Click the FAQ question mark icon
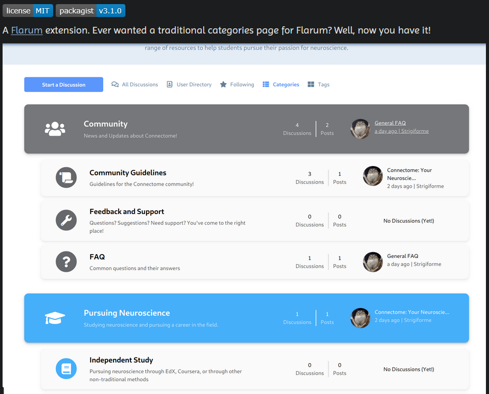 [66, 262]
